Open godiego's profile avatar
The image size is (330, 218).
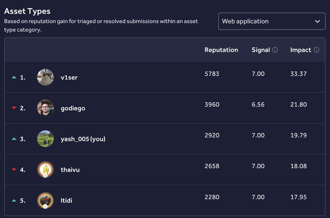[x=45, y=108]
